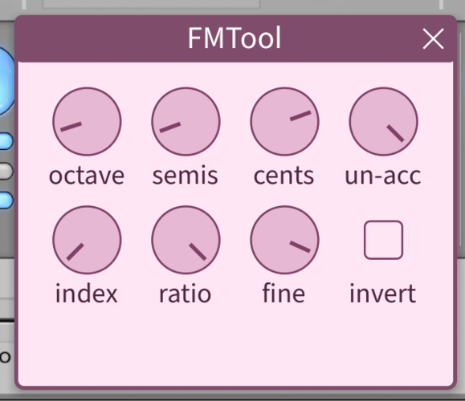Select the un-acc knob
This screenshot has height=401, width=465.
click(383, 121)
